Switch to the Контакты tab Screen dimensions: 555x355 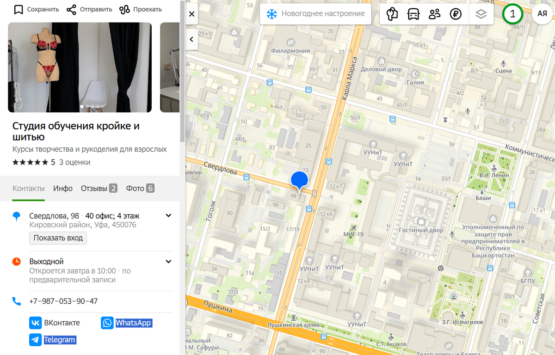29,188
